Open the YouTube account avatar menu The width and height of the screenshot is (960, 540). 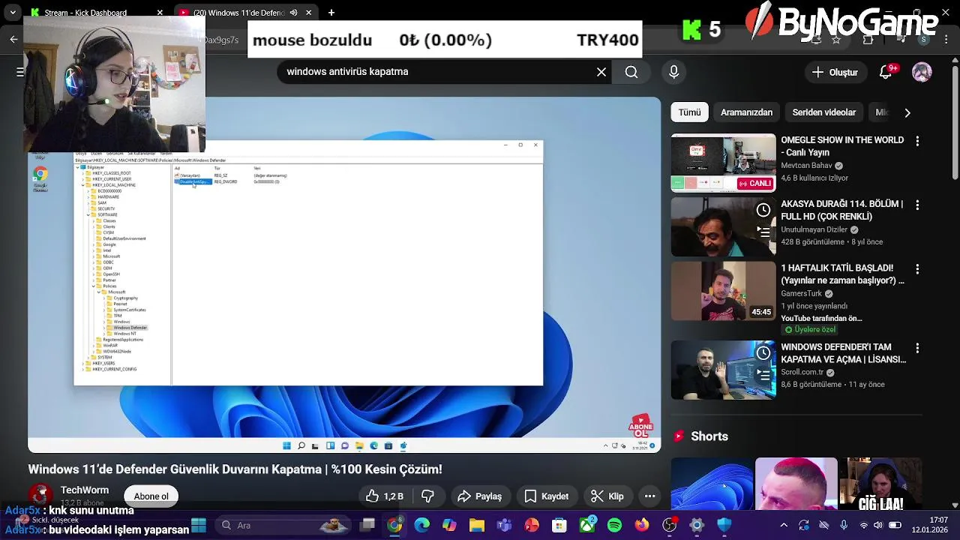922,72
